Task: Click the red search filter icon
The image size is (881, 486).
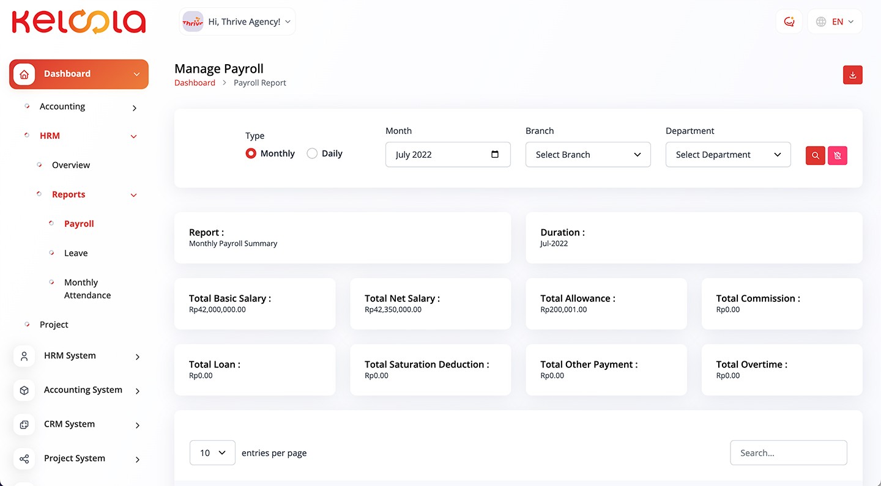Action: [x=815, y=155]
